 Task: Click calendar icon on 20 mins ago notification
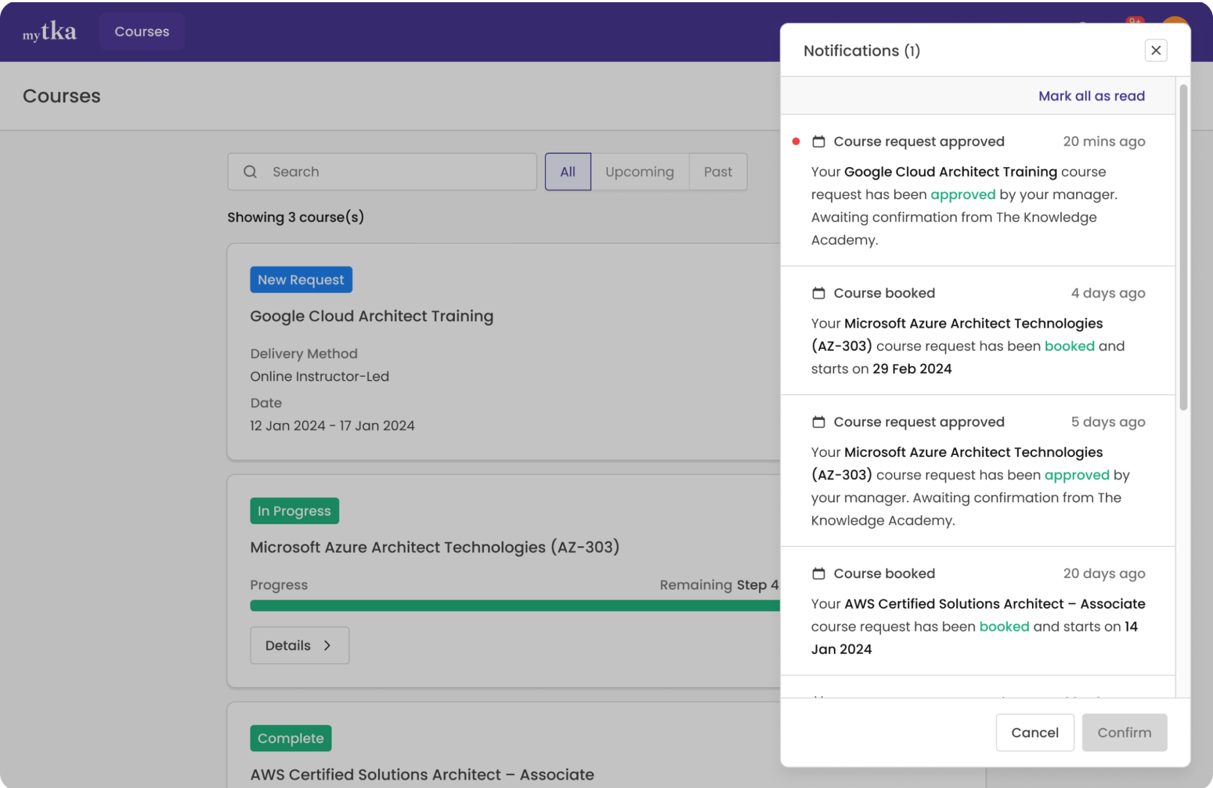click(818, 141)
